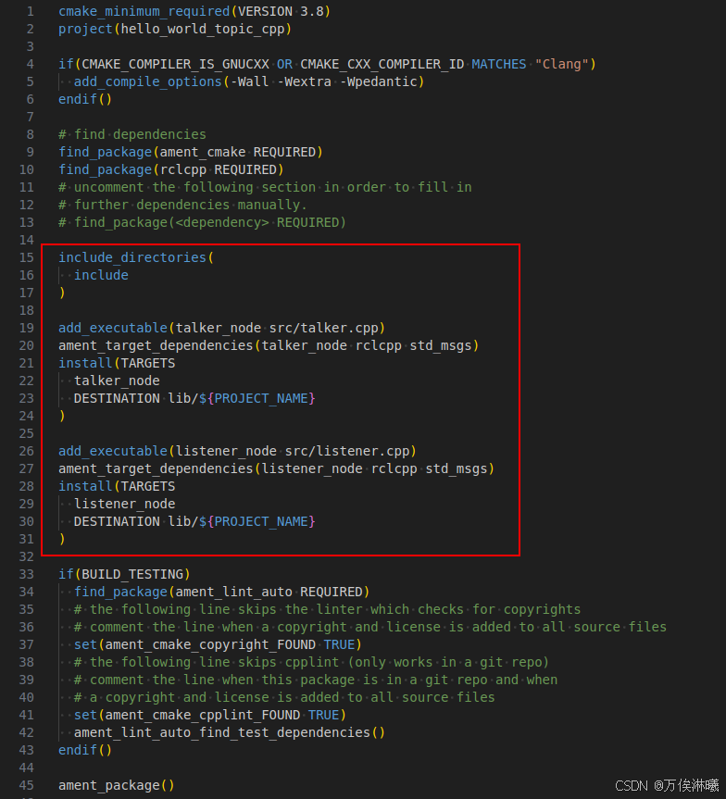
Task: Click the word "include" on line 16
Action: click(101, 275)
